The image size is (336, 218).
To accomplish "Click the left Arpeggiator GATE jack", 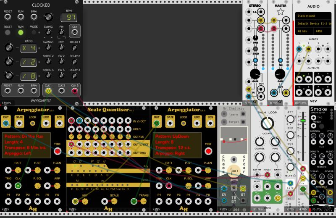I will 19,123.
